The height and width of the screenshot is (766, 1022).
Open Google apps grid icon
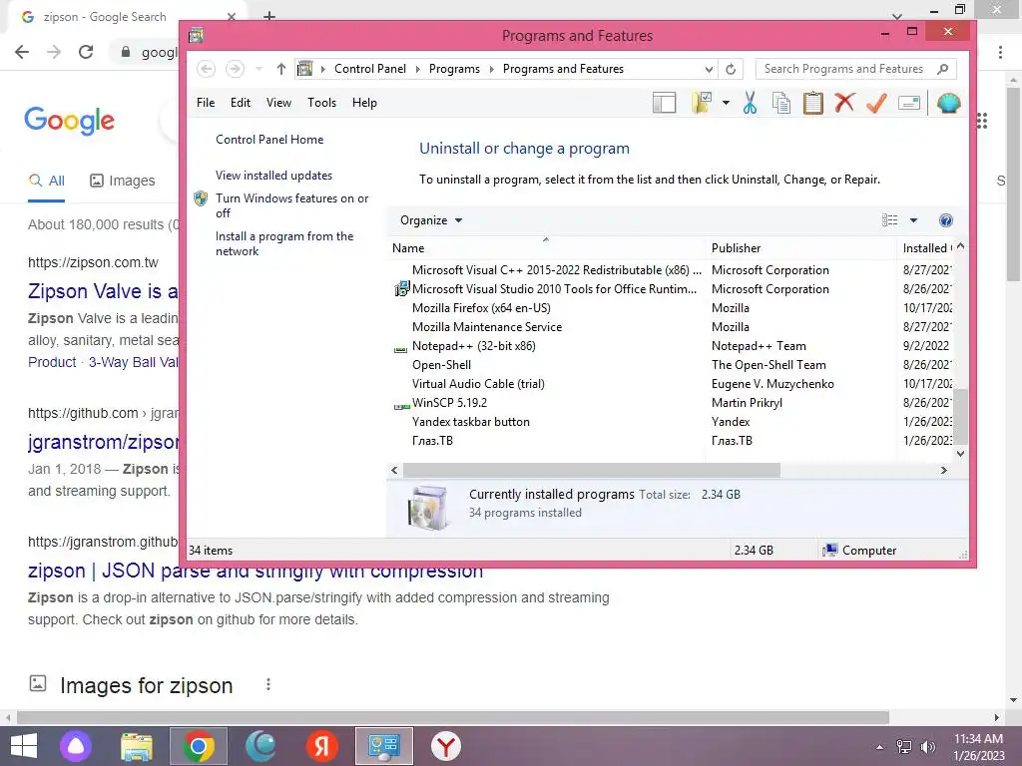point(982,121)
